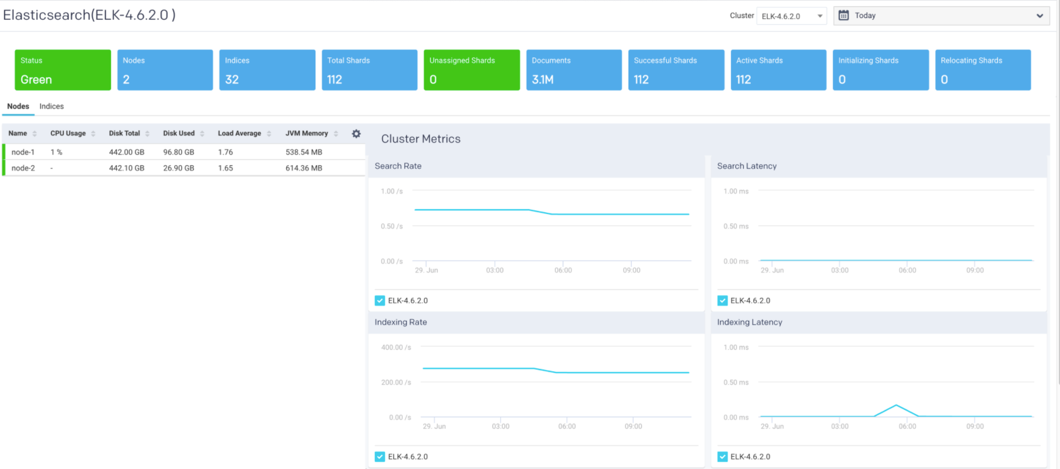
Task: Click the Disk Used column header
Action: point(179,134)
